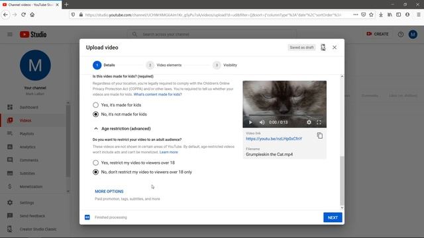The height and width of the screenshot is (238, 424).
Task: Go to browser home page
Action: [32, 15]
